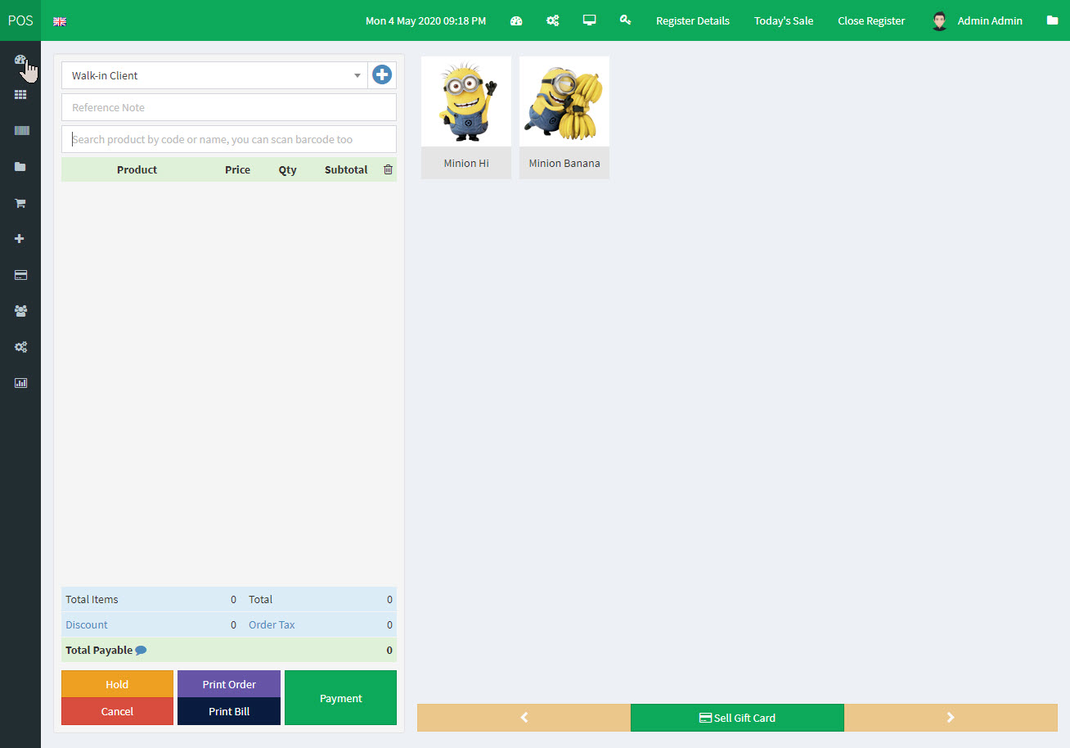Select the Minion Hi product

(466, 118)
